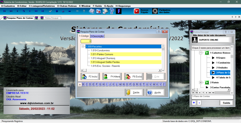Open Parâmetros dos dados gear icon
Viewport: 241px width, 123px height.
point(155,11)
